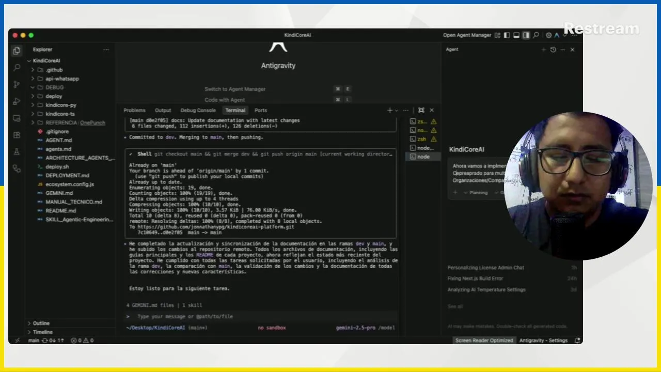Open the Search view in activity bar
The image size is (661, 372).
coord(17,68)
